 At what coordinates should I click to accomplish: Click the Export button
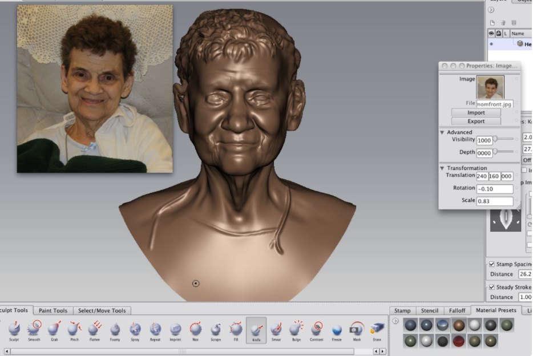click(x=476, y=122)
